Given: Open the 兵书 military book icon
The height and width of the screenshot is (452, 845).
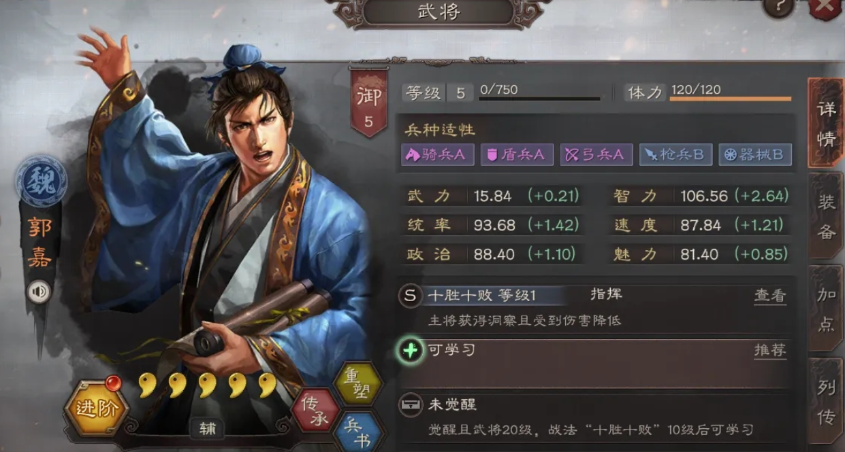Looking at the screenshot, I should click(357, 431).
